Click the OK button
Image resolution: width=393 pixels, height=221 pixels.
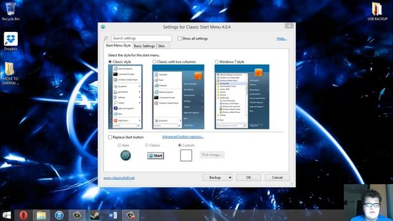coord(248,177)
